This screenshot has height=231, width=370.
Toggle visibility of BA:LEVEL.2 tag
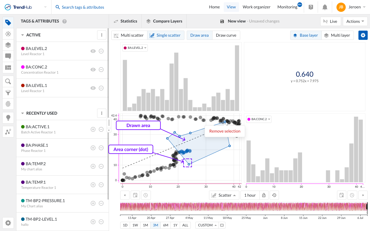(x=93, y=51)
